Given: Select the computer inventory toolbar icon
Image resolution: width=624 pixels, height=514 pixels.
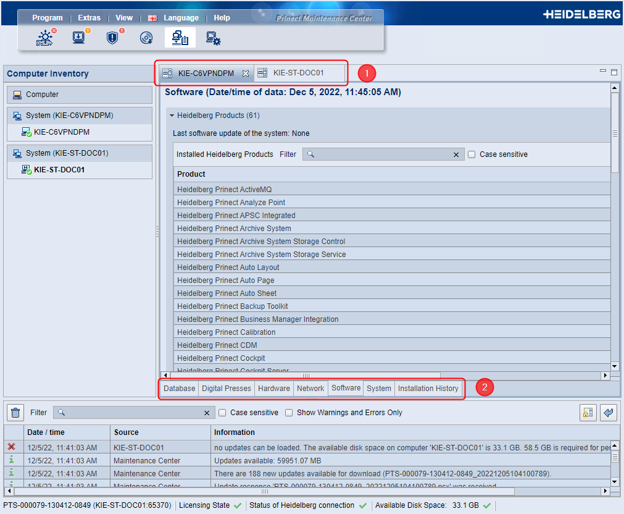Looking at the screenshot, I should (x=180, y=38).
